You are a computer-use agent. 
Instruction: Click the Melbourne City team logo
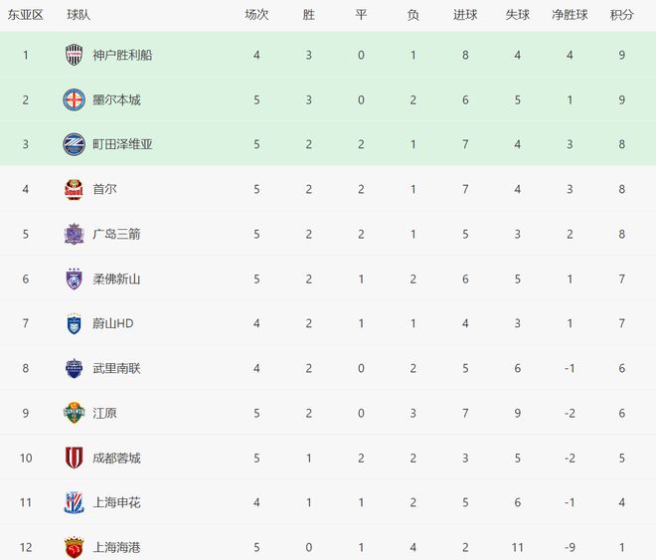(x=75, y=99)
